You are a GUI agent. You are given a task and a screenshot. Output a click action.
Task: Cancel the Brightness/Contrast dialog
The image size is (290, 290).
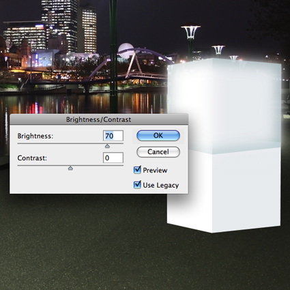click(x=158, y=151)
